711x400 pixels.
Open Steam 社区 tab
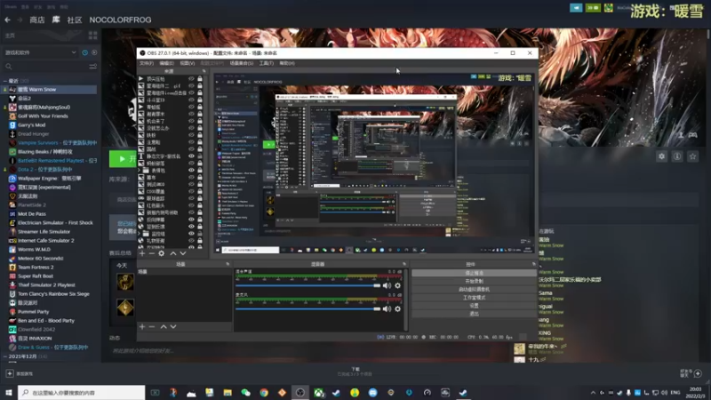coord(75,20)
